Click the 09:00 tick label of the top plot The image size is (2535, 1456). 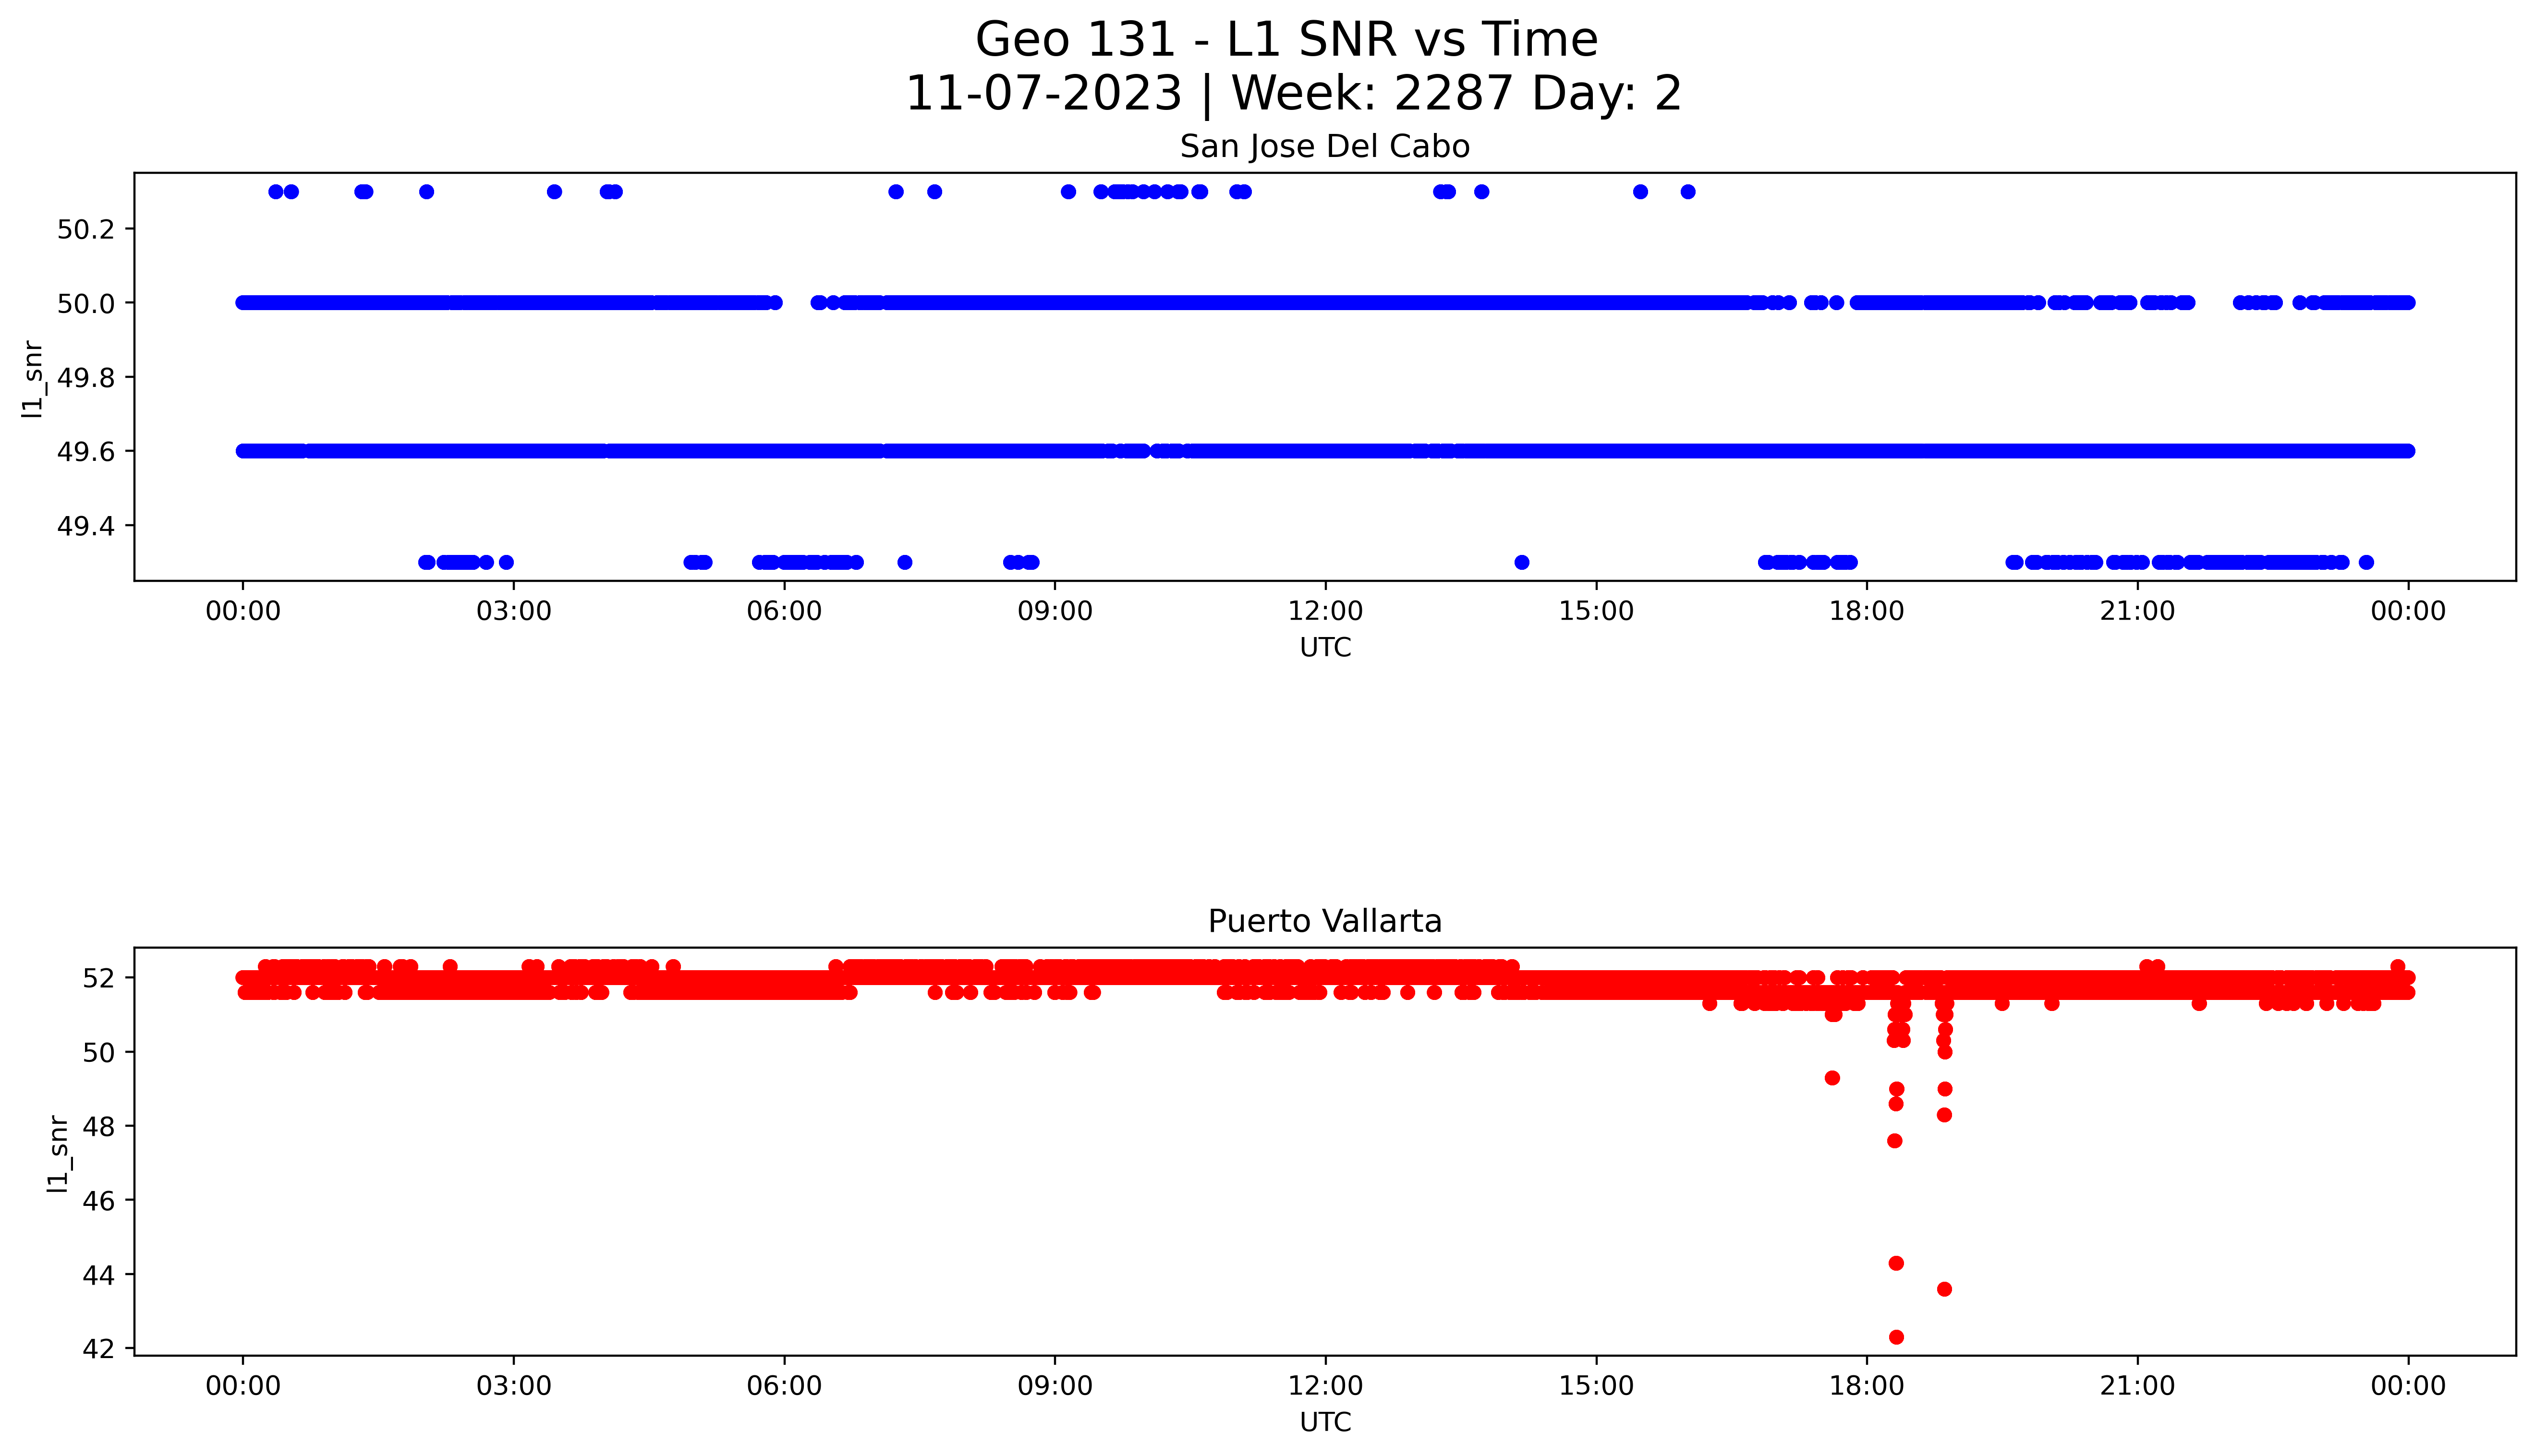point(1055,611)
